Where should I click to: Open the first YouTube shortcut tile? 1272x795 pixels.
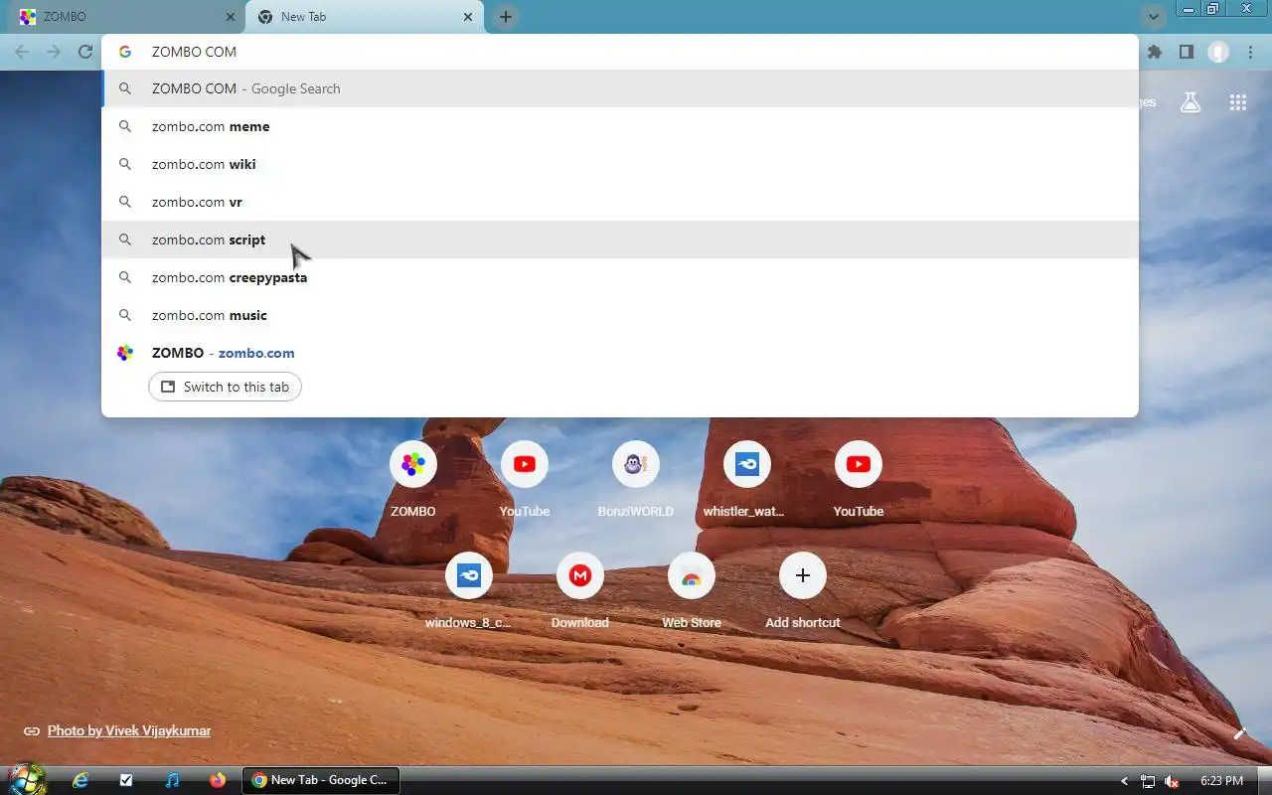click(525, 480)
